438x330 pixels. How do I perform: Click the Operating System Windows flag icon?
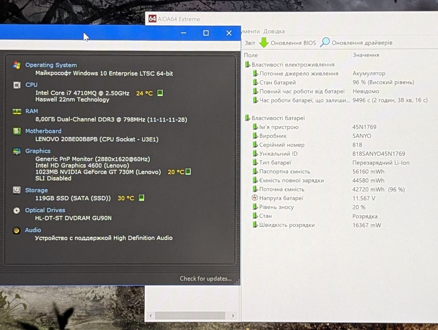click(x=17, y=65)
